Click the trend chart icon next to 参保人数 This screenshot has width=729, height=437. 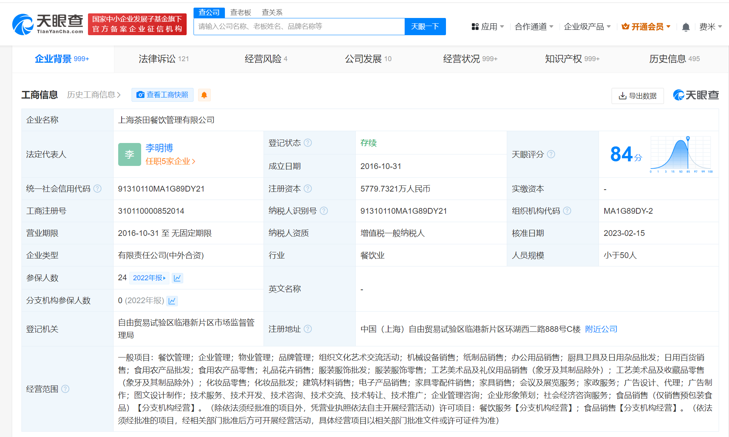tap(177, 278)
